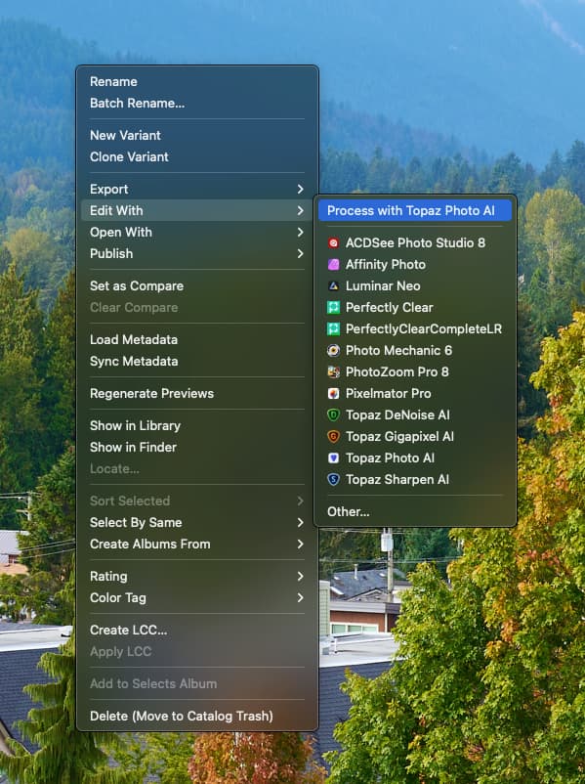The width and height of the screenshot is (585, 784).
Task: Click the PhotoZoom Pro 8 label text
Action: click(397, 372)
